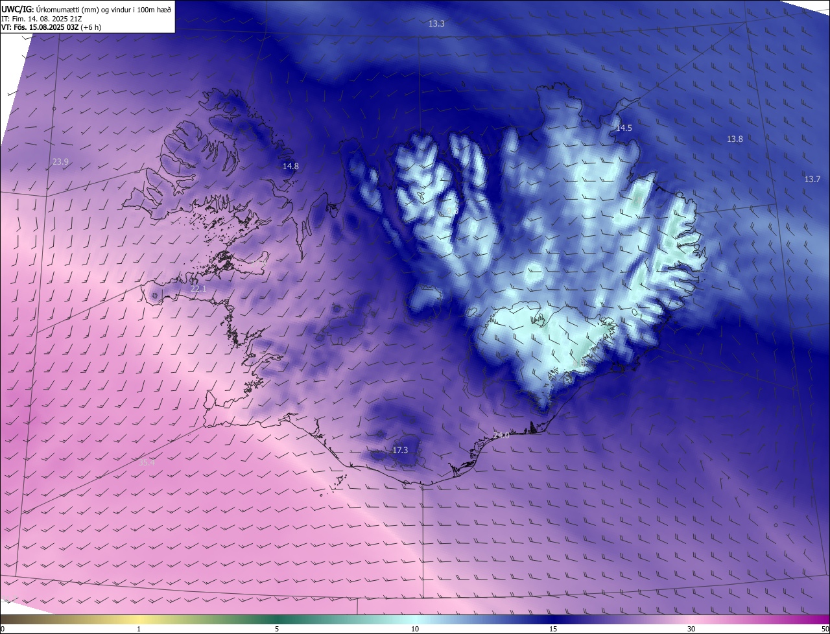The image size is (830, 634).
Task: Click the colour scale tick label 10
Action: pos(415,629)
